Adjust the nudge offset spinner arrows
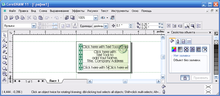 point(131,26)
